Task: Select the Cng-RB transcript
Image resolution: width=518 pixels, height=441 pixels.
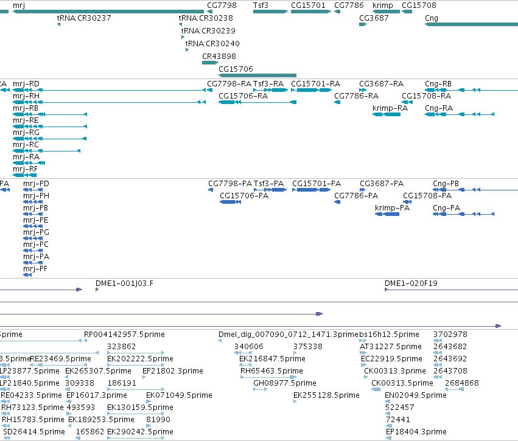Action: coord(471,90)
